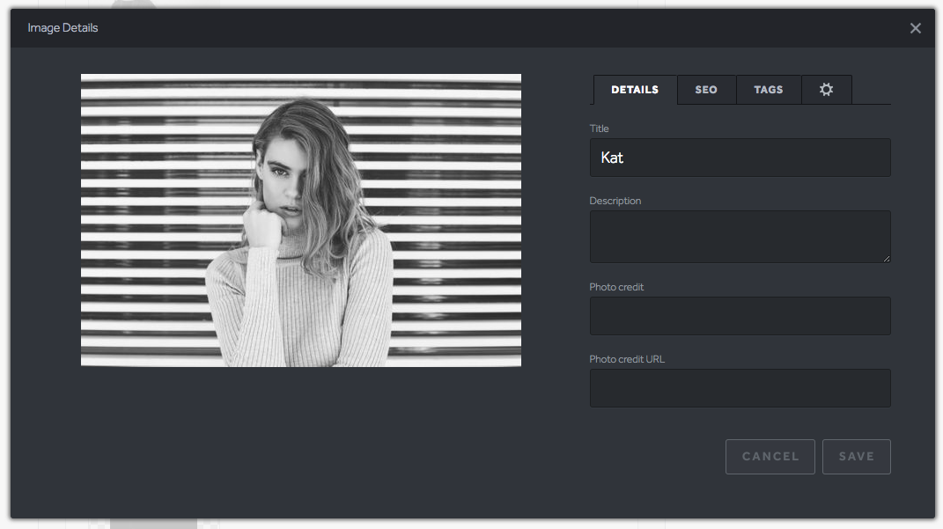
Task: Click the Description textarea resize handle
Action: click(x=887, y=261)
